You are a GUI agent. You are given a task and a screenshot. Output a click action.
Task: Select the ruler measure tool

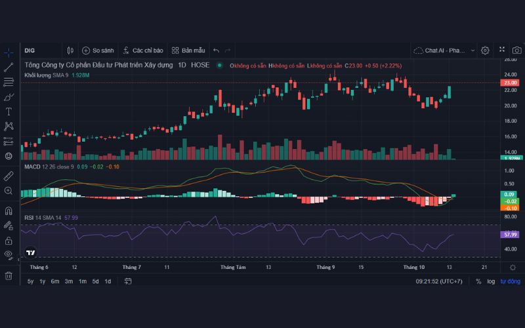9,176
